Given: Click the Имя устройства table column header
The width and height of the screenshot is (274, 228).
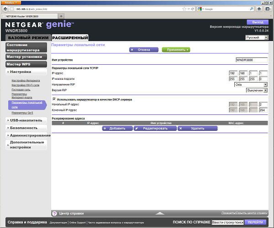Looking at the screenshot, I should pos(161,123).
